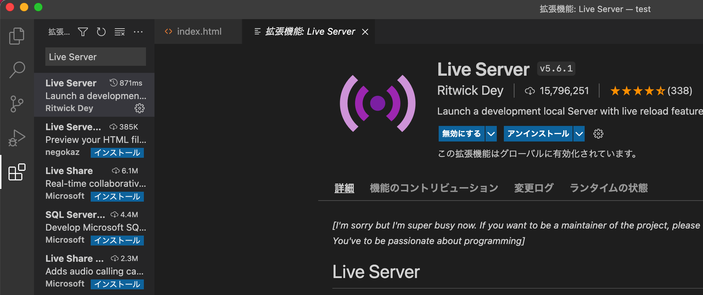Click the 4.4M download count
Viewport: 703px width, 295px height.
(x=124, y=215)
